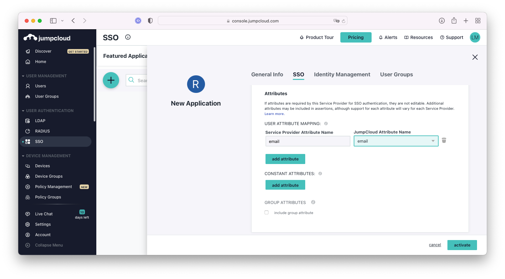Click the Devices icon in sidebar
505x279 pixels.
click(x=28, y=166)
